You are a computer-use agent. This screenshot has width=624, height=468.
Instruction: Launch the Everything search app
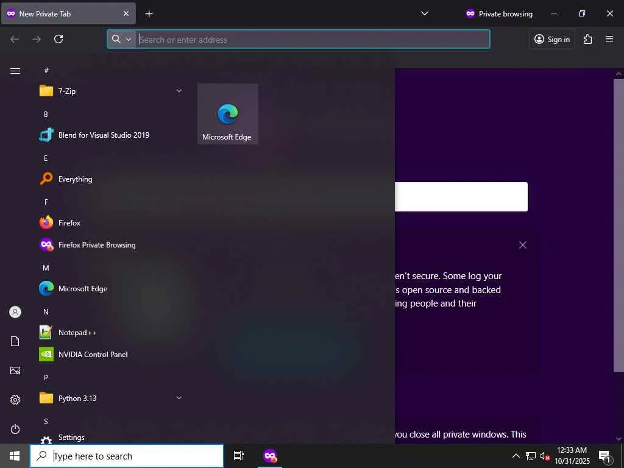coord(112,179)
